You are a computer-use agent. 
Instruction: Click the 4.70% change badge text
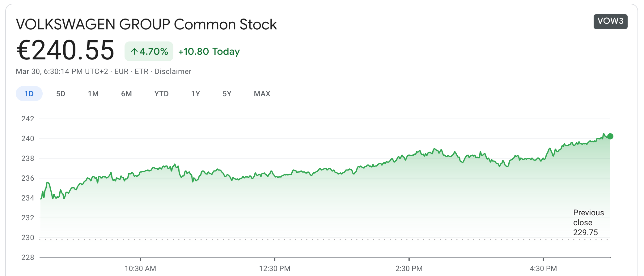154,51
